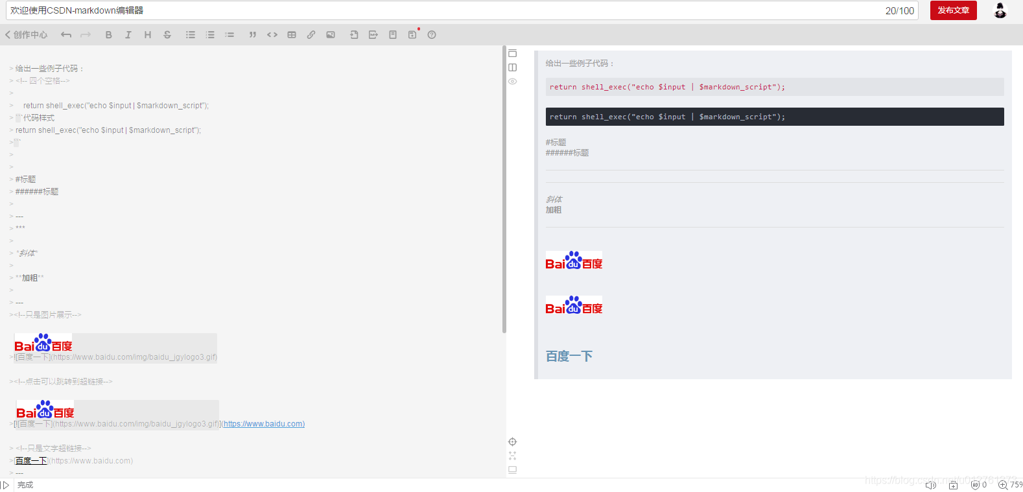Click the 百度一下 link text in editor
This screenshot has height=492, width=1023.
[x=31, y=461]
